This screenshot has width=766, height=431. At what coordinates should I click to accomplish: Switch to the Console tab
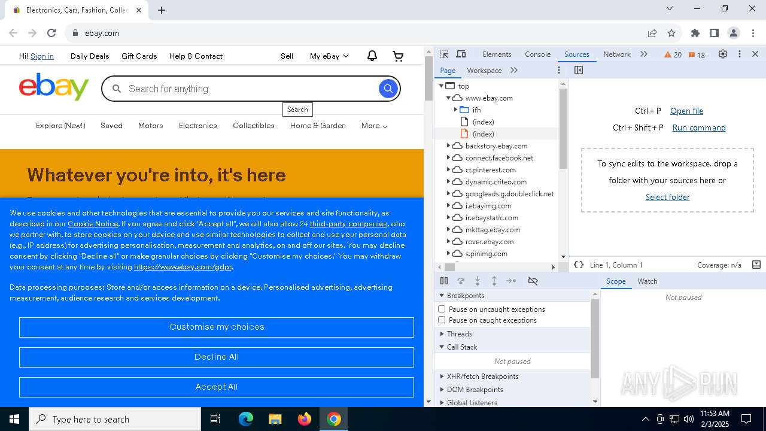coord(537,54)
